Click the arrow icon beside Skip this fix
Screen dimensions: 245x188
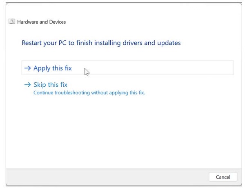(x=27, y=85)
